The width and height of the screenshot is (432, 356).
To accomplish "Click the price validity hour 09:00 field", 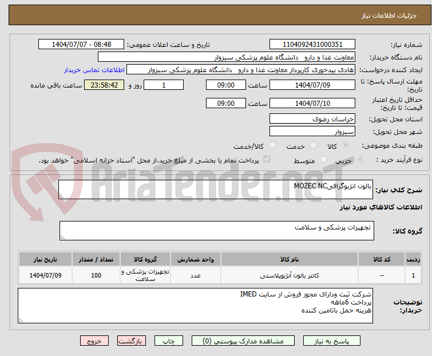I will click(x=225, y=104).
